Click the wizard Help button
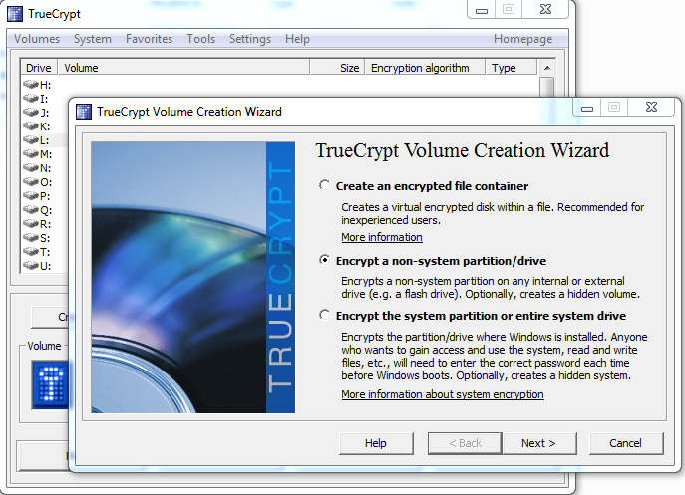685x495 pixels. pyautogui.click(x=376, y=443)
